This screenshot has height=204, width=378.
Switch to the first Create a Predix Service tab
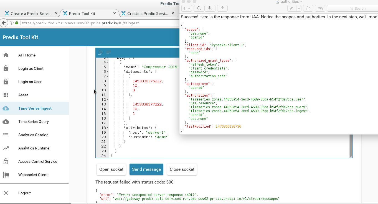click(31, 14)
